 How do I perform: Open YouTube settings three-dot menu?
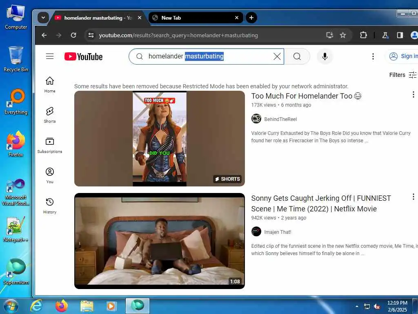point(373,56)
